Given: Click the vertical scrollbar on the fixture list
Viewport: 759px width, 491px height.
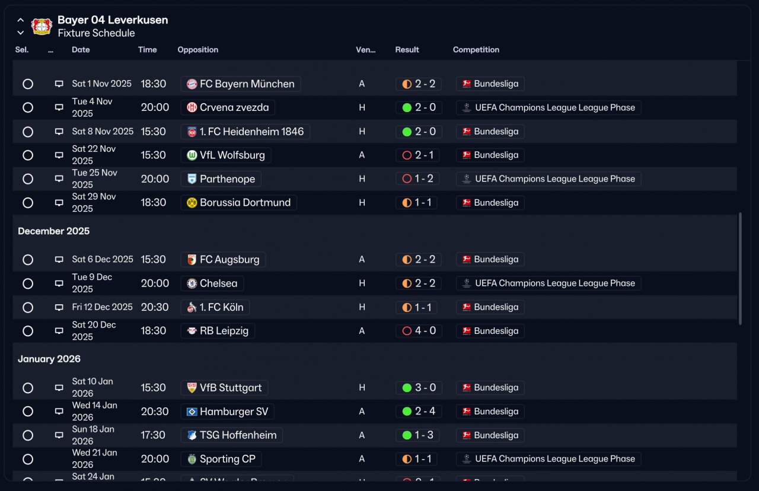Looking at the screenshot, I should click(x=740, y=269).
